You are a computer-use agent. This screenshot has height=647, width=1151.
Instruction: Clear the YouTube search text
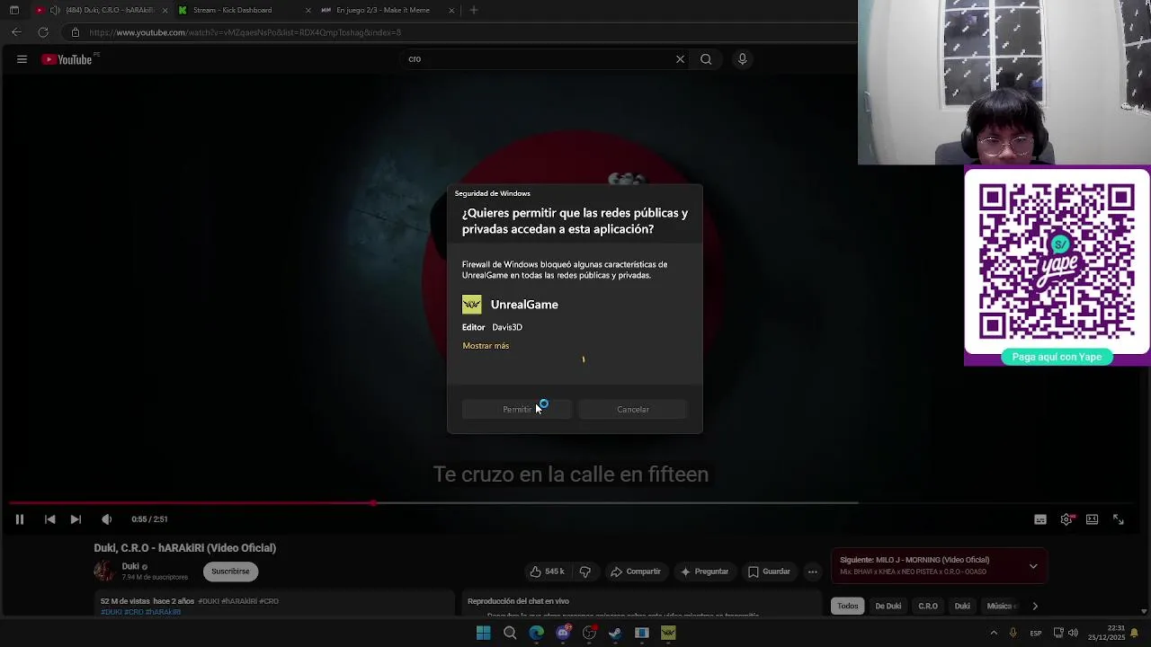pyautogui.click(x=680, y=59)
